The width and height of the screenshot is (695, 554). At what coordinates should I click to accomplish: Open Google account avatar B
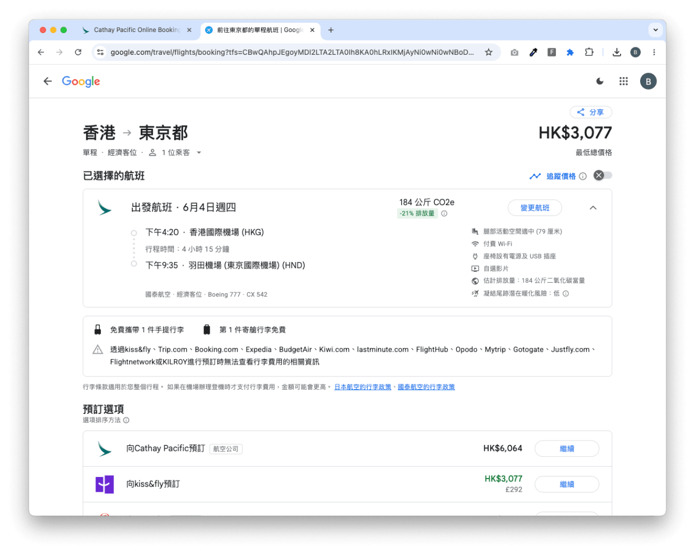tap(648, 81)
